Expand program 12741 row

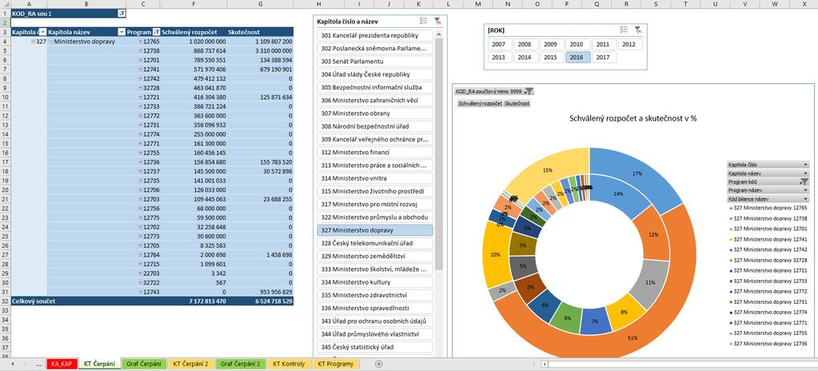[141, 69]
